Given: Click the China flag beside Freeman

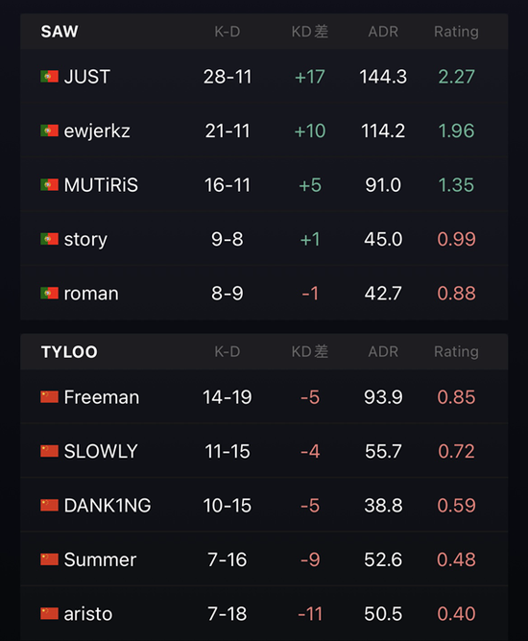Looking at the screenshot, I should 49,397.
